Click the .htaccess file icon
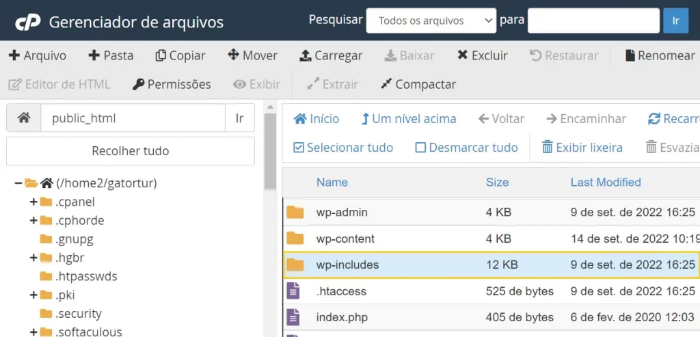700x337 pixels. 293,291
